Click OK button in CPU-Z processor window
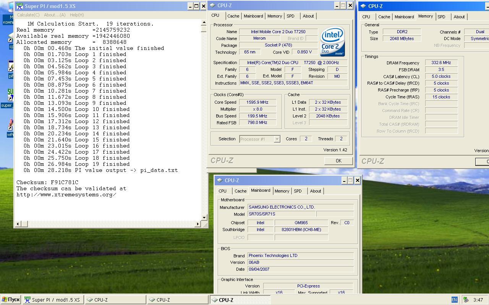 (x=338, y=161)
